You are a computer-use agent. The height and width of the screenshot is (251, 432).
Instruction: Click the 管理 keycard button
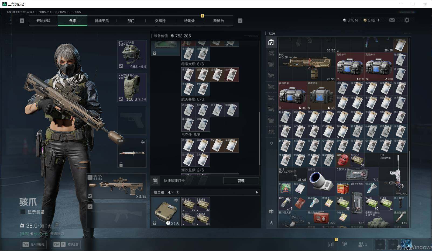coord(241,181)
